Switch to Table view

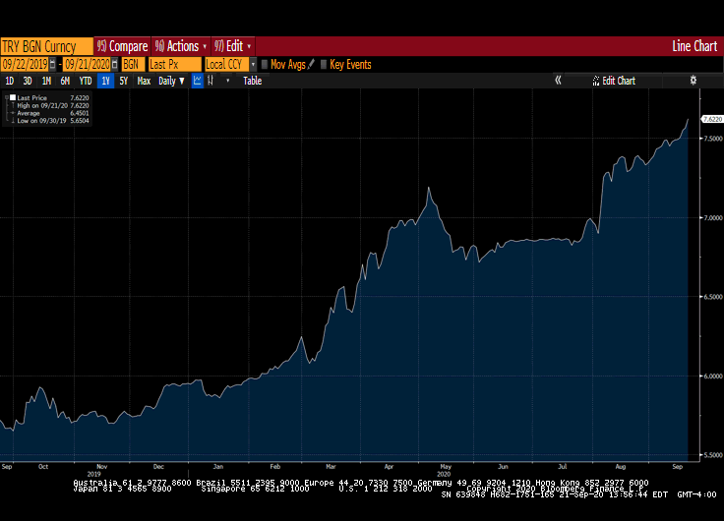click(x=253, y=81)
